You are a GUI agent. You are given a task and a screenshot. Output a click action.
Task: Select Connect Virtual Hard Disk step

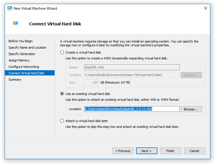pyautogui.click(x=26, y=73)
